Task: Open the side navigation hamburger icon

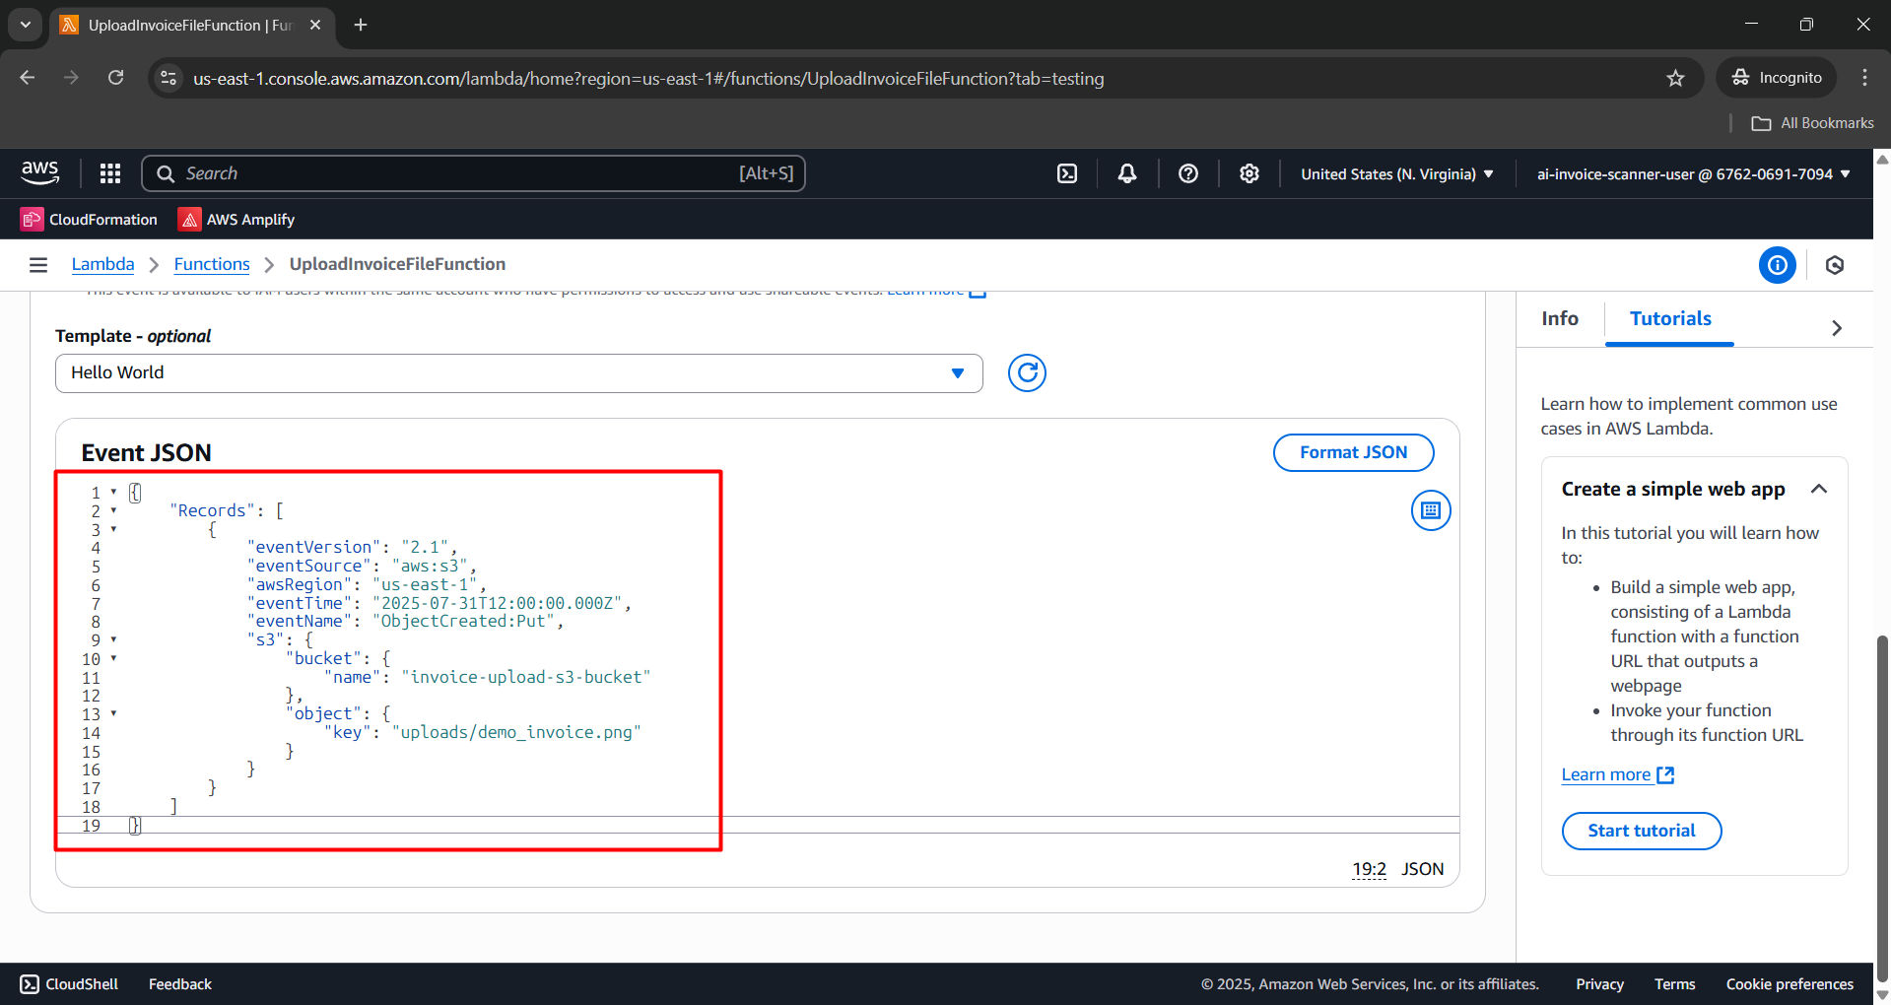Action: (x=37, y=264)
